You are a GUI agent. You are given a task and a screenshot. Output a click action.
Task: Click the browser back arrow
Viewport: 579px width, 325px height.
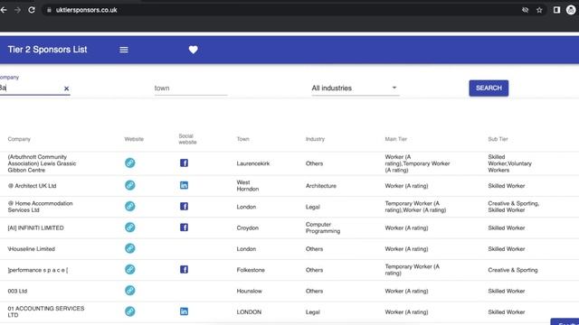point(4,10)
